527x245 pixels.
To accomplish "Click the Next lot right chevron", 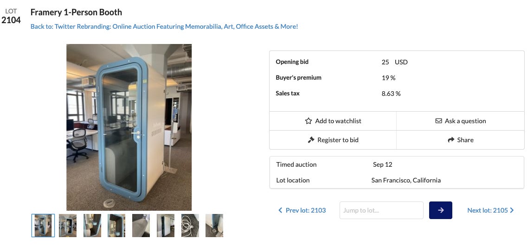I will click(512, 210).
